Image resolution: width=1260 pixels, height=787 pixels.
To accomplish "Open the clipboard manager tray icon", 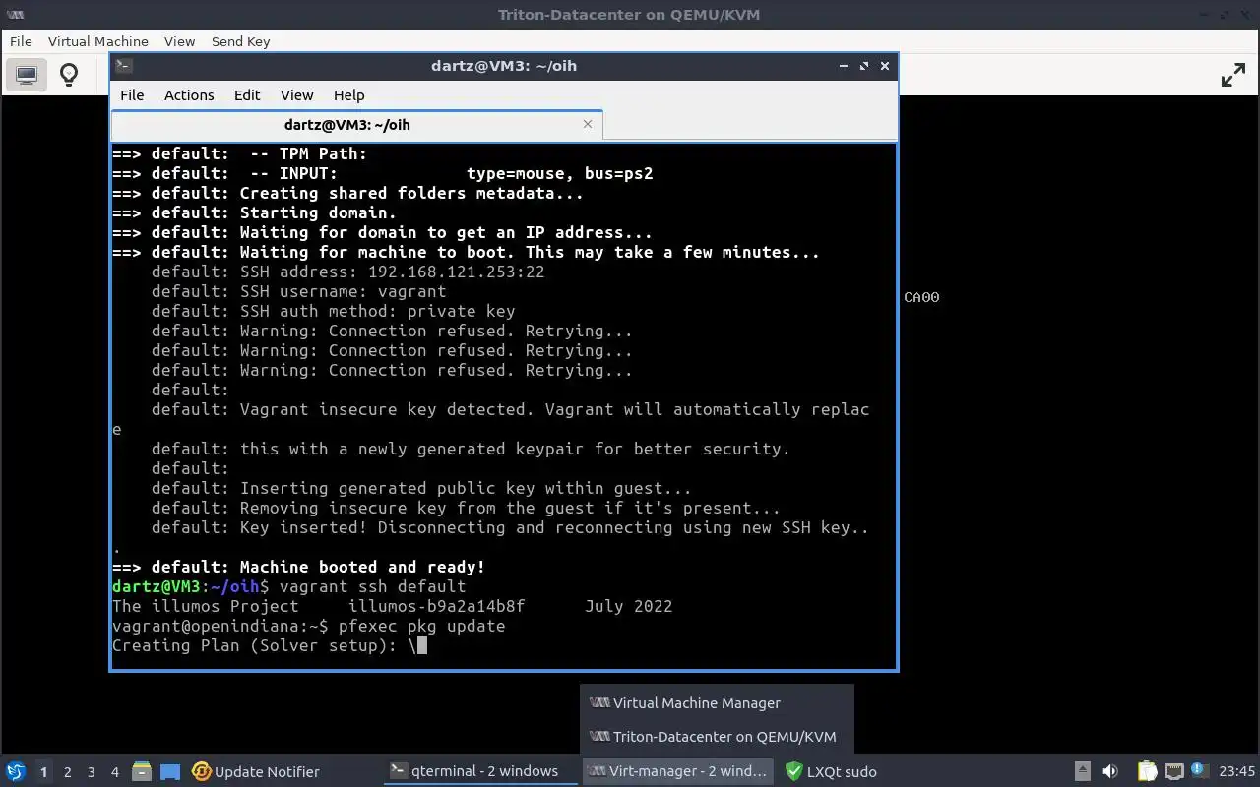I will point(1147,771).
